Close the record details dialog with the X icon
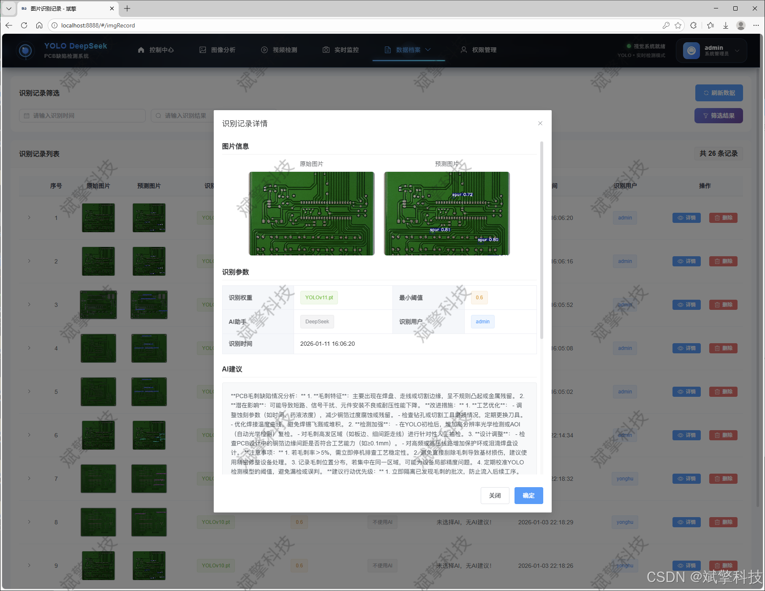This screenshot has height=591, width=765. pyautogui.click(x=540, y=123)
